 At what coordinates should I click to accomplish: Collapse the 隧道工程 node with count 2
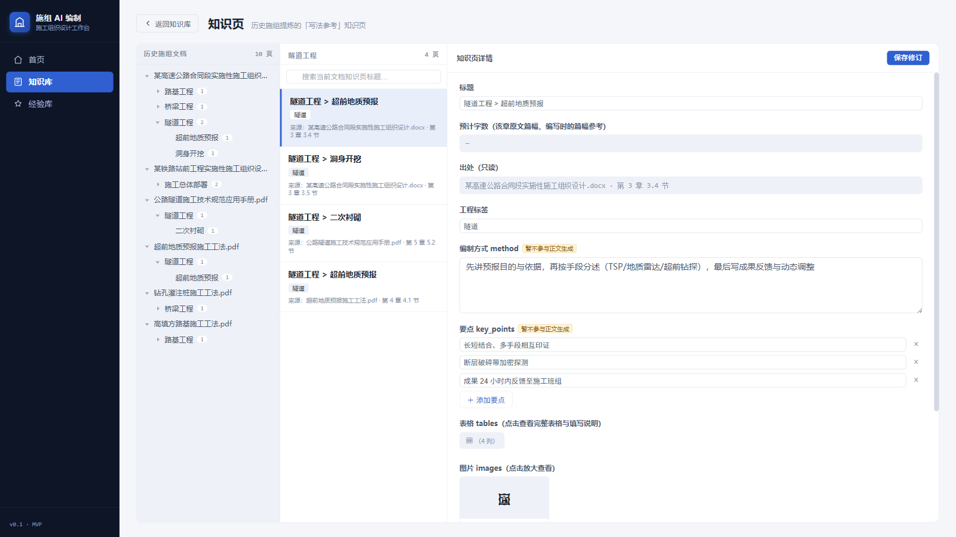click(158, 122)
